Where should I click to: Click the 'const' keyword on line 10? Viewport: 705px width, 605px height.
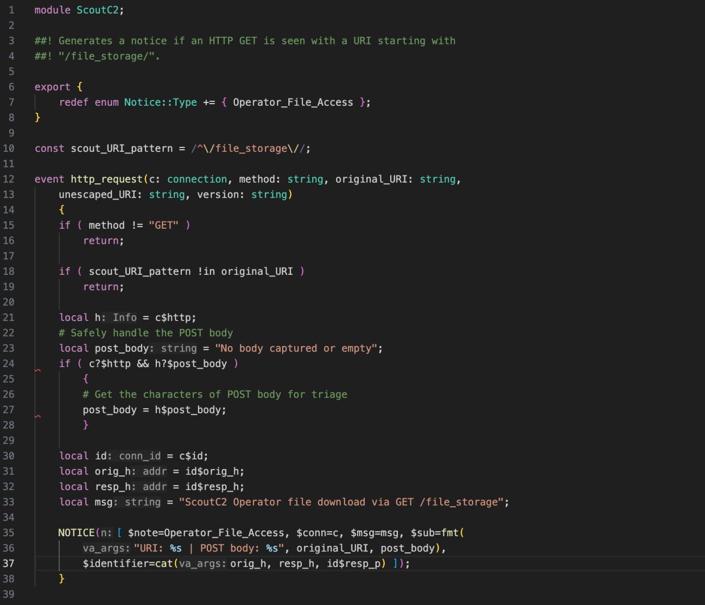coord(49,148)
